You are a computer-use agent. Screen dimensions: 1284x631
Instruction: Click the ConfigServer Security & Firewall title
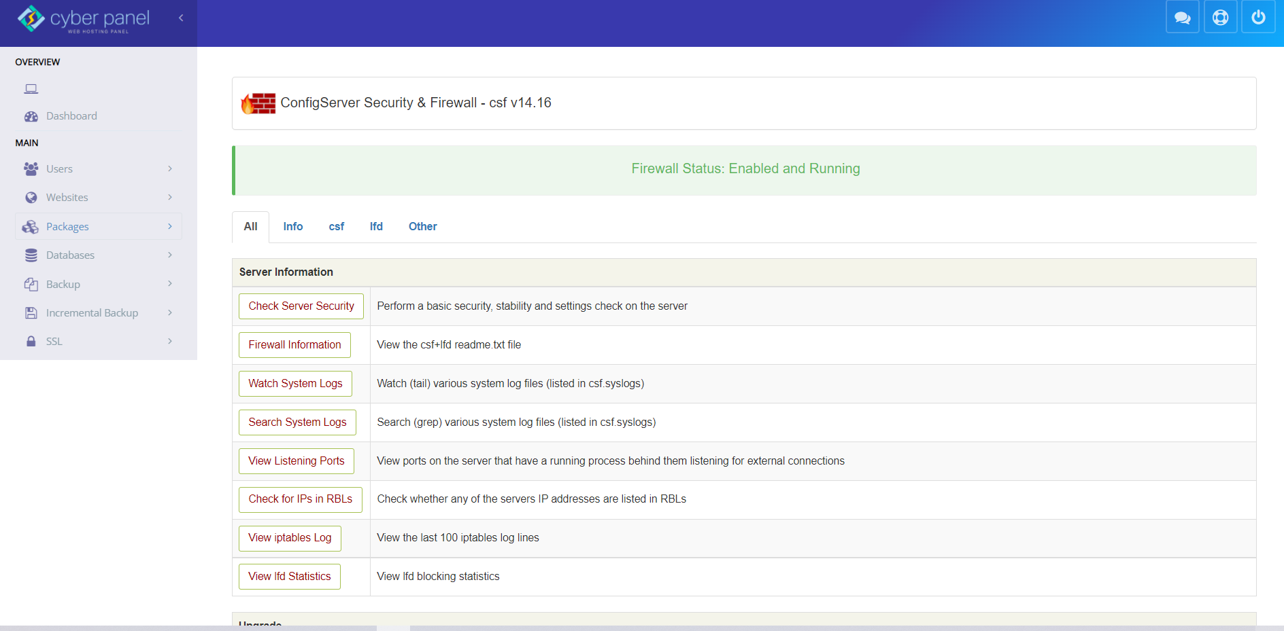coord(416,103)
